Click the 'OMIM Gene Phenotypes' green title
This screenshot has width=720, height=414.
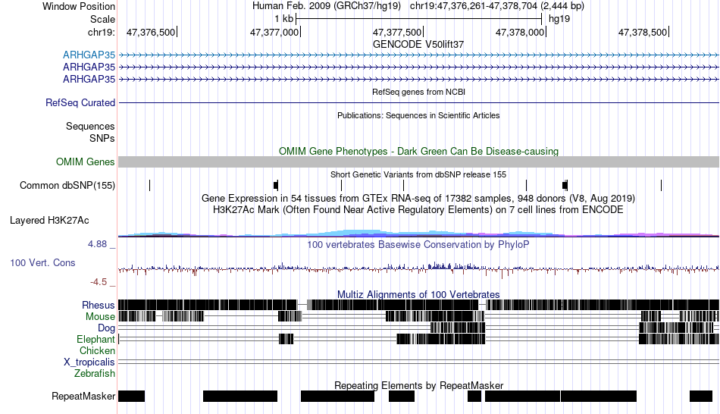[x=419, y=151]
